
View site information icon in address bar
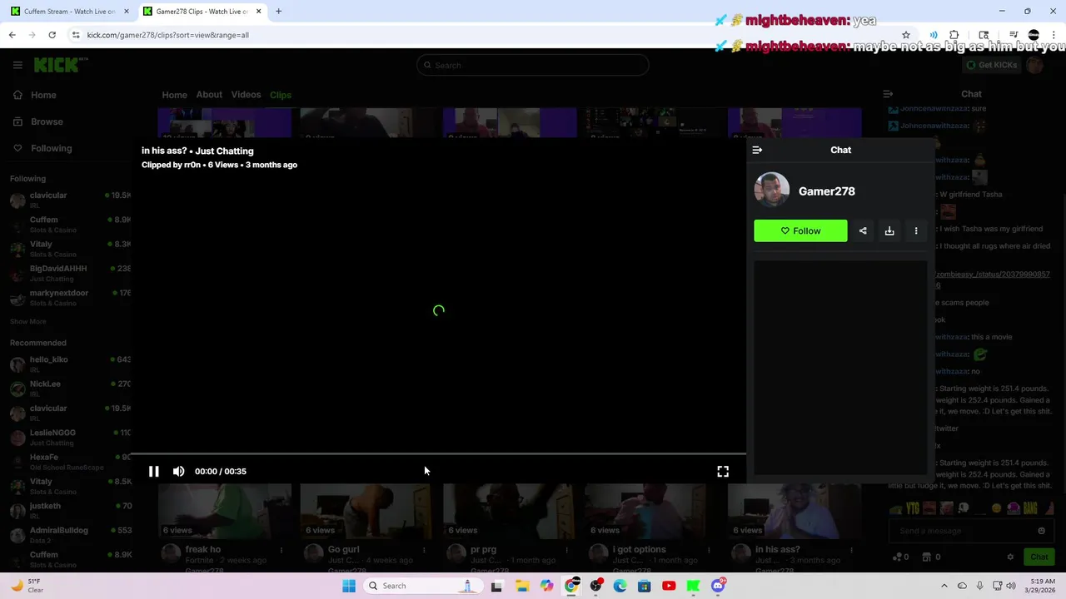(x=76, y=35)
